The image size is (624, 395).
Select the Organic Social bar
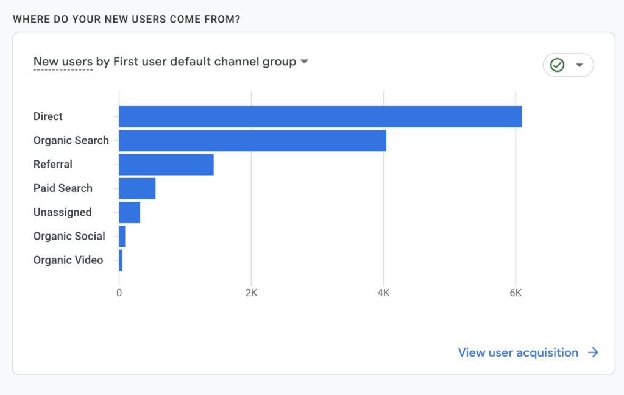pyautogui.click(x=122, y=236)
